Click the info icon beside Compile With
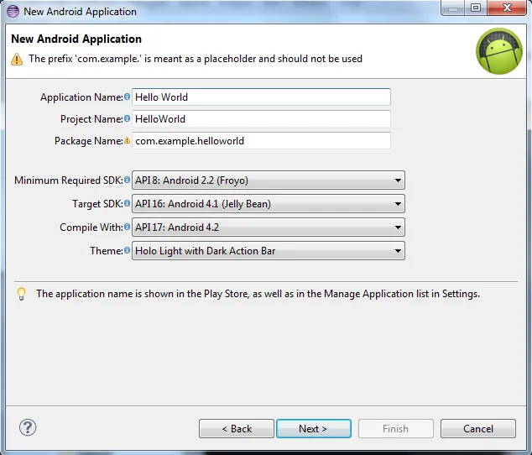The width and height of the screenshot is (532, 455). click(128, 227)
